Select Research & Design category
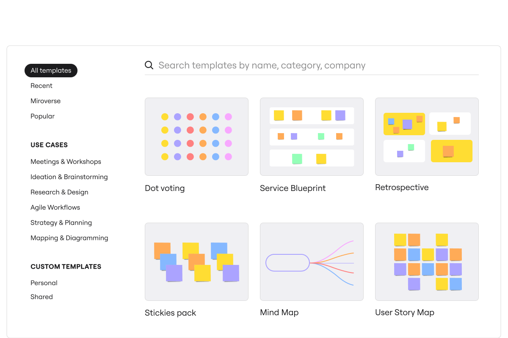The image size is (508, 338). (x=59, y=192)
